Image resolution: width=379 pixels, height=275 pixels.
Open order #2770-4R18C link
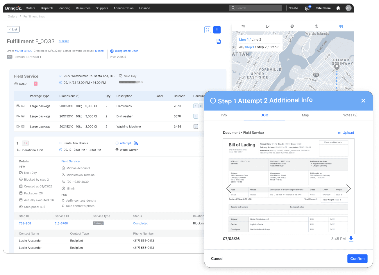point(24,51)
